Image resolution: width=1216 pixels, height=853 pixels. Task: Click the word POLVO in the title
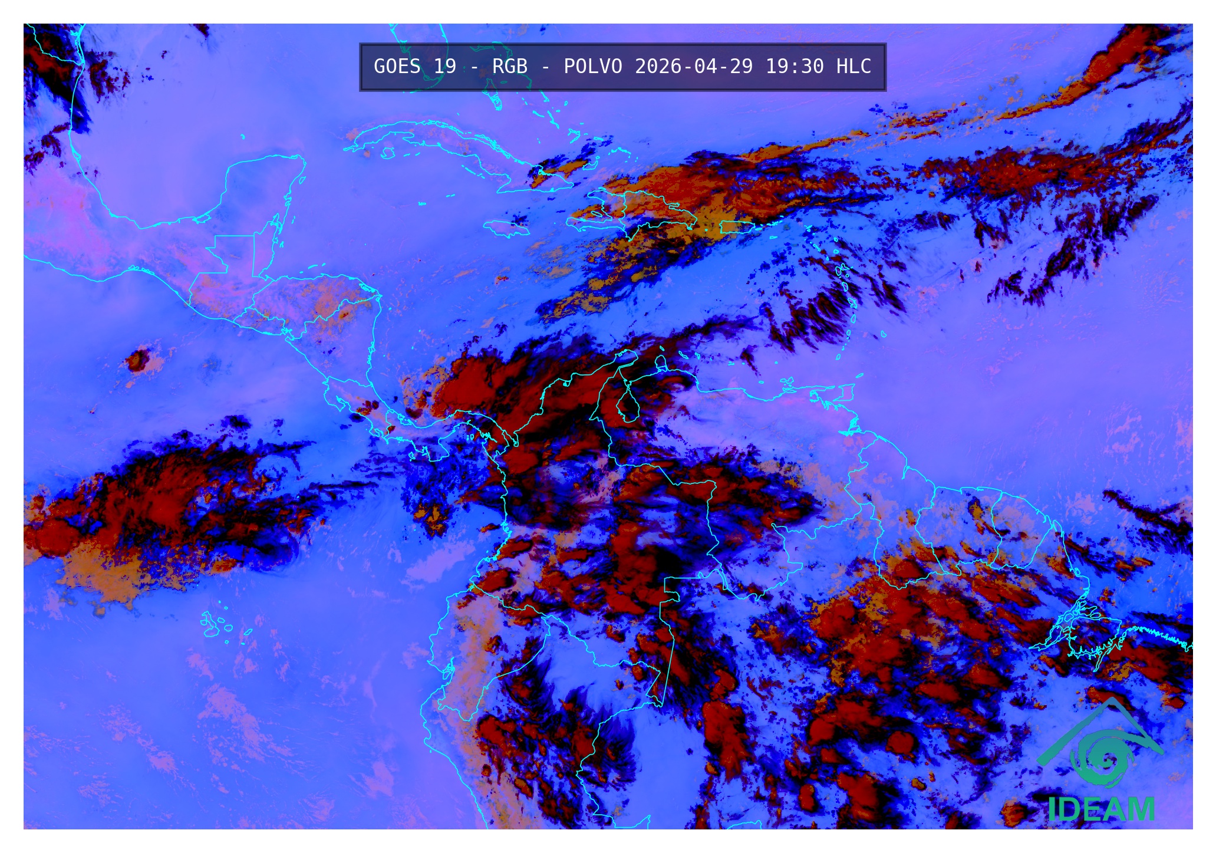tap(592, 67)
